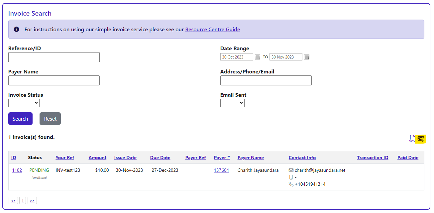Sort results by the Amount column

pyautogui.click(x=97, y=158)
